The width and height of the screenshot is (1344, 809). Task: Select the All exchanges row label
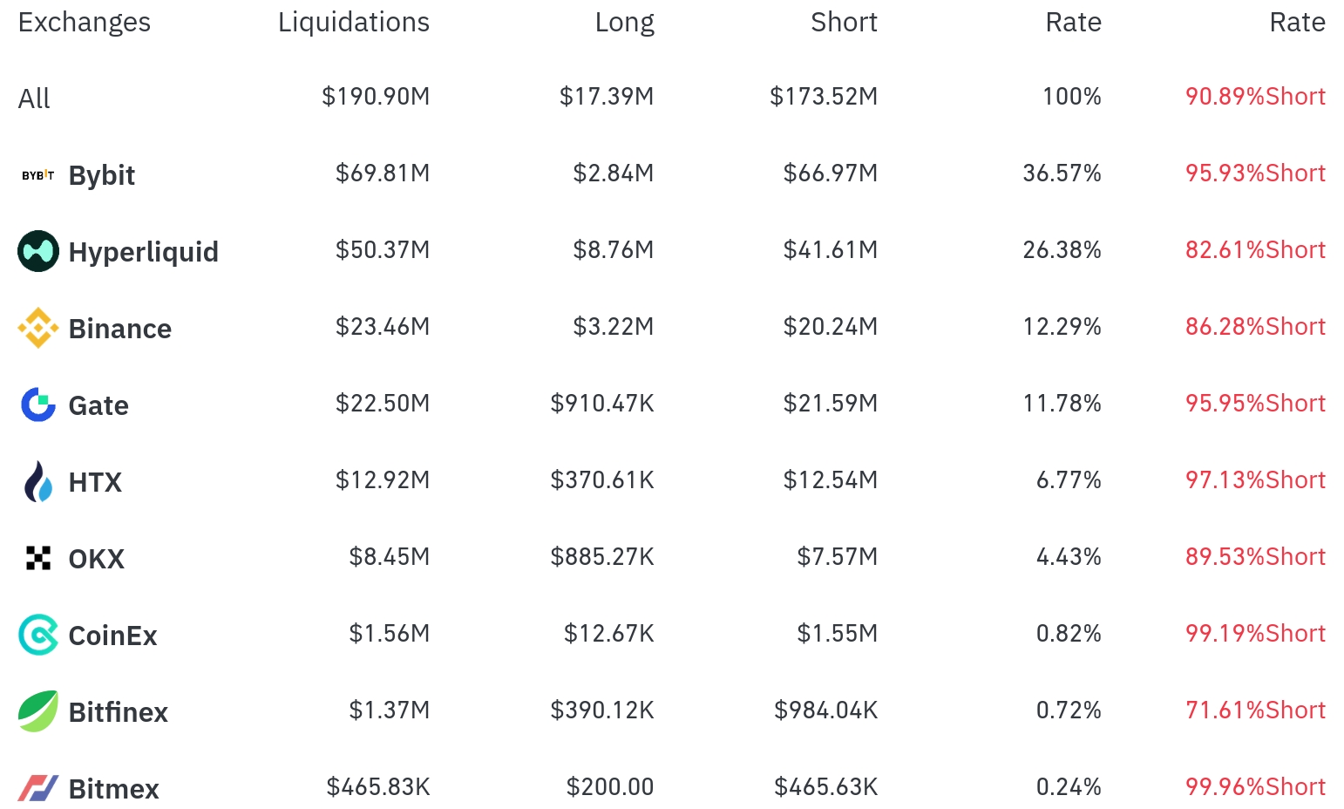tap(34, 99)
